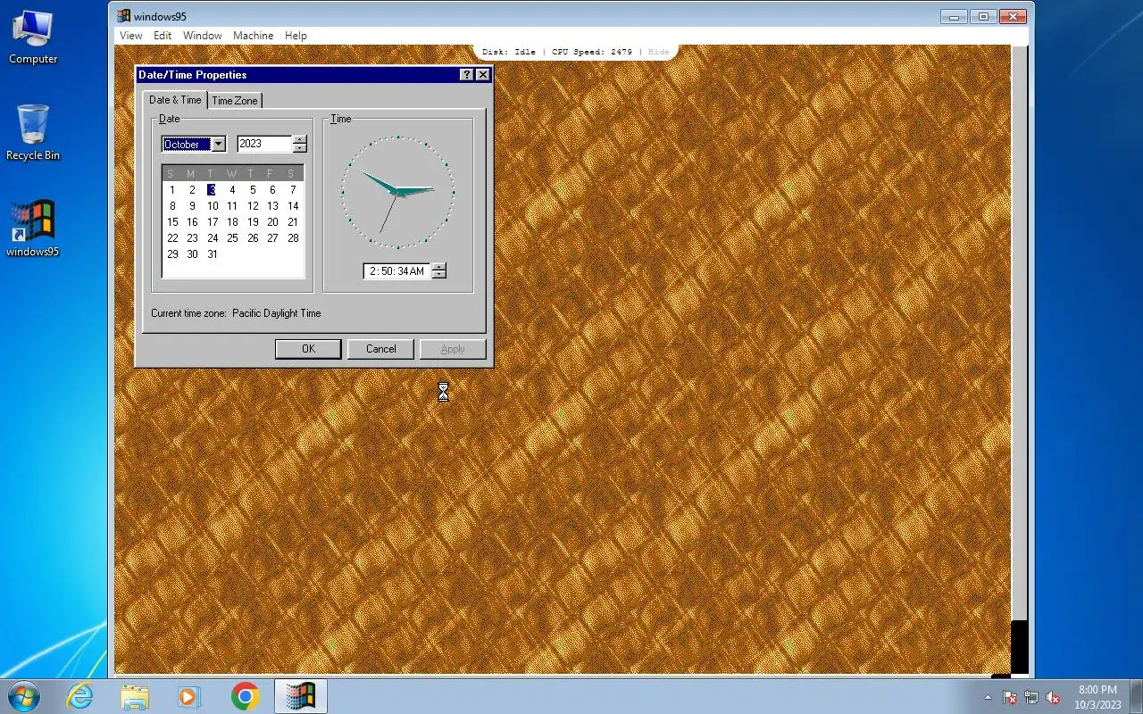Click OK in Date/Time Properties
This screenshot has height=714, width=1143.
308,349
